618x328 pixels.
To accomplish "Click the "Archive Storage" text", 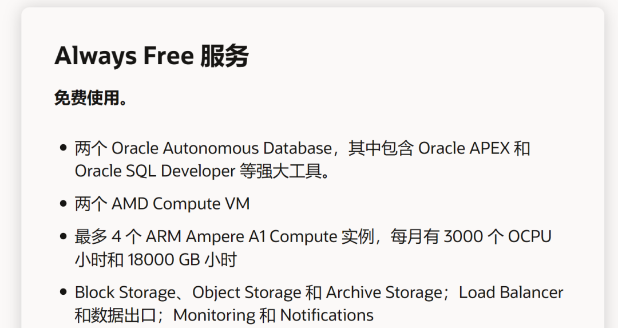I will [384, 293].
